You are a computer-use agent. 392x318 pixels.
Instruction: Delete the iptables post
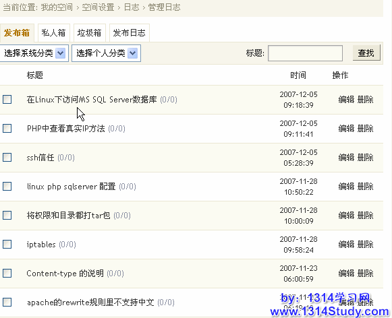[365, 245]
